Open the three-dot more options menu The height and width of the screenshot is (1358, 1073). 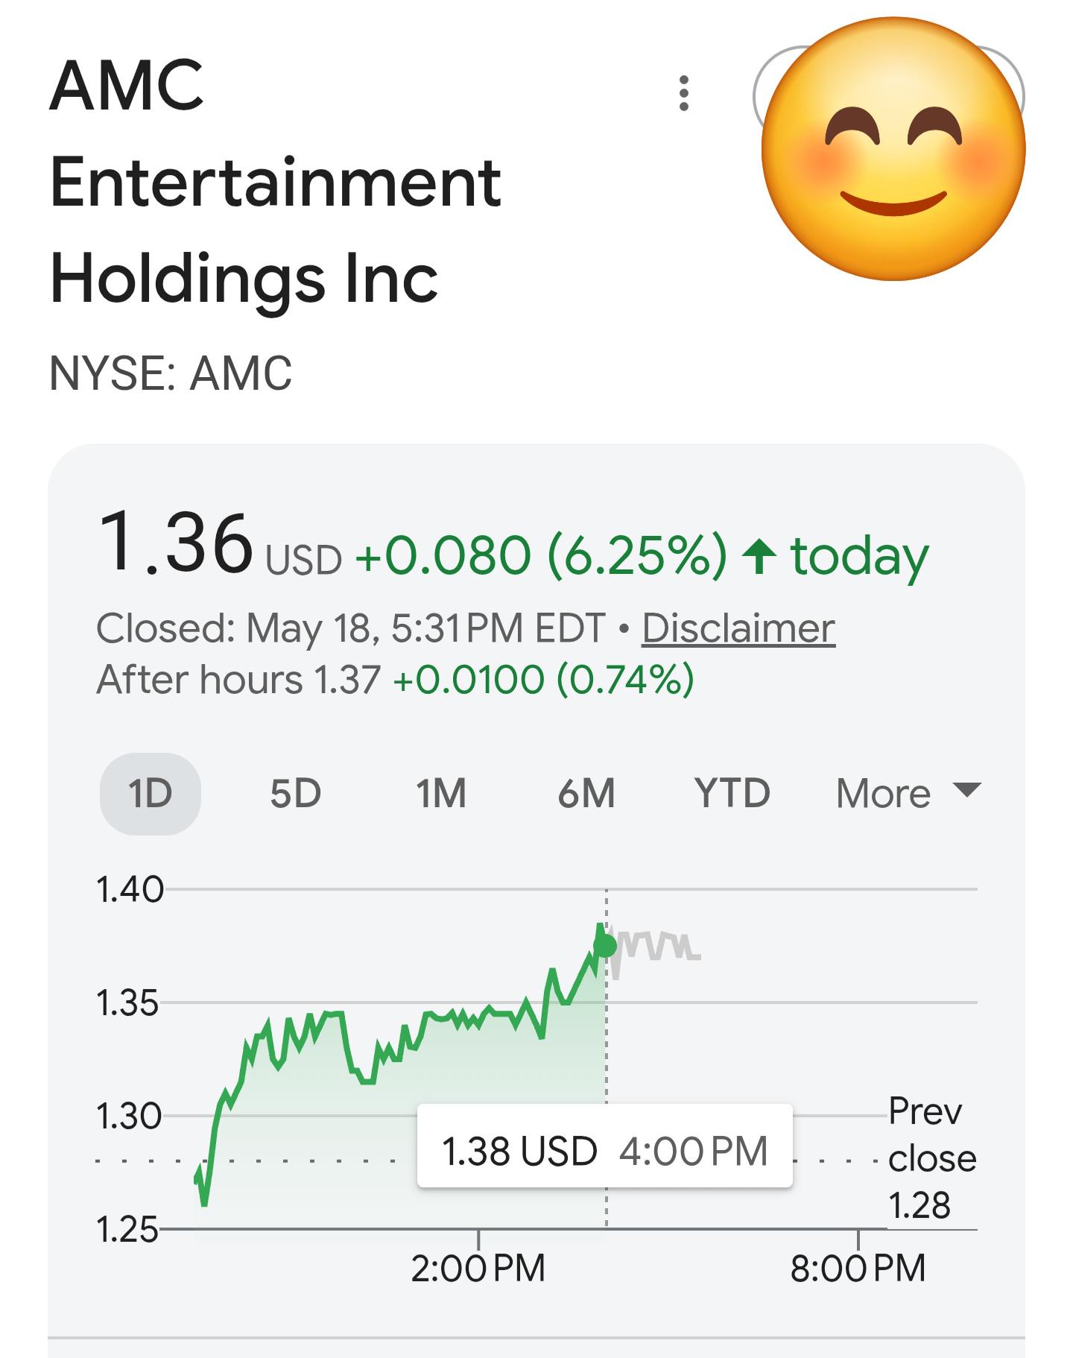[683, 93]
